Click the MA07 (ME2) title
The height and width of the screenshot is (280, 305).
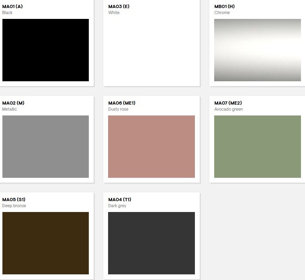pyautogui.click(x=228, y=103)
